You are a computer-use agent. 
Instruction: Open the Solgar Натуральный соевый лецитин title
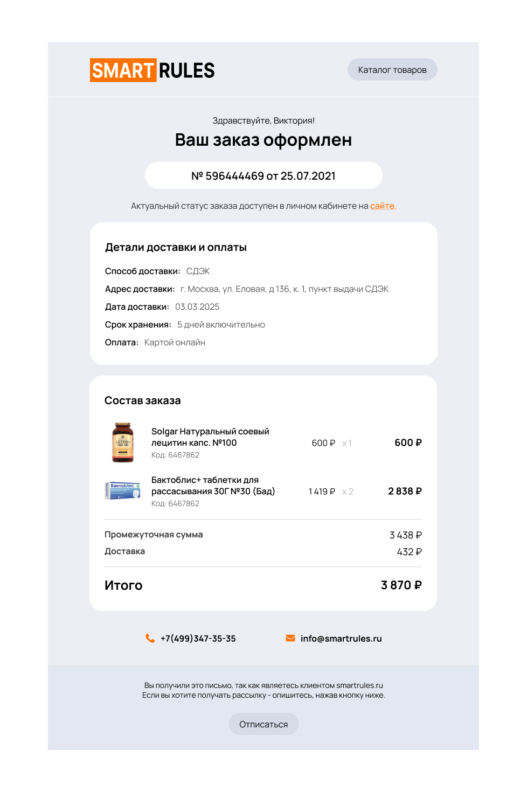(210, 437)
